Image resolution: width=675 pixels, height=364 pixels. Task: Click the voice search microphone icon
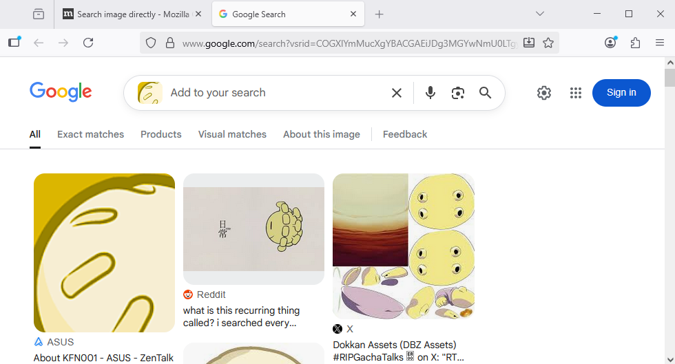point(430,93)
